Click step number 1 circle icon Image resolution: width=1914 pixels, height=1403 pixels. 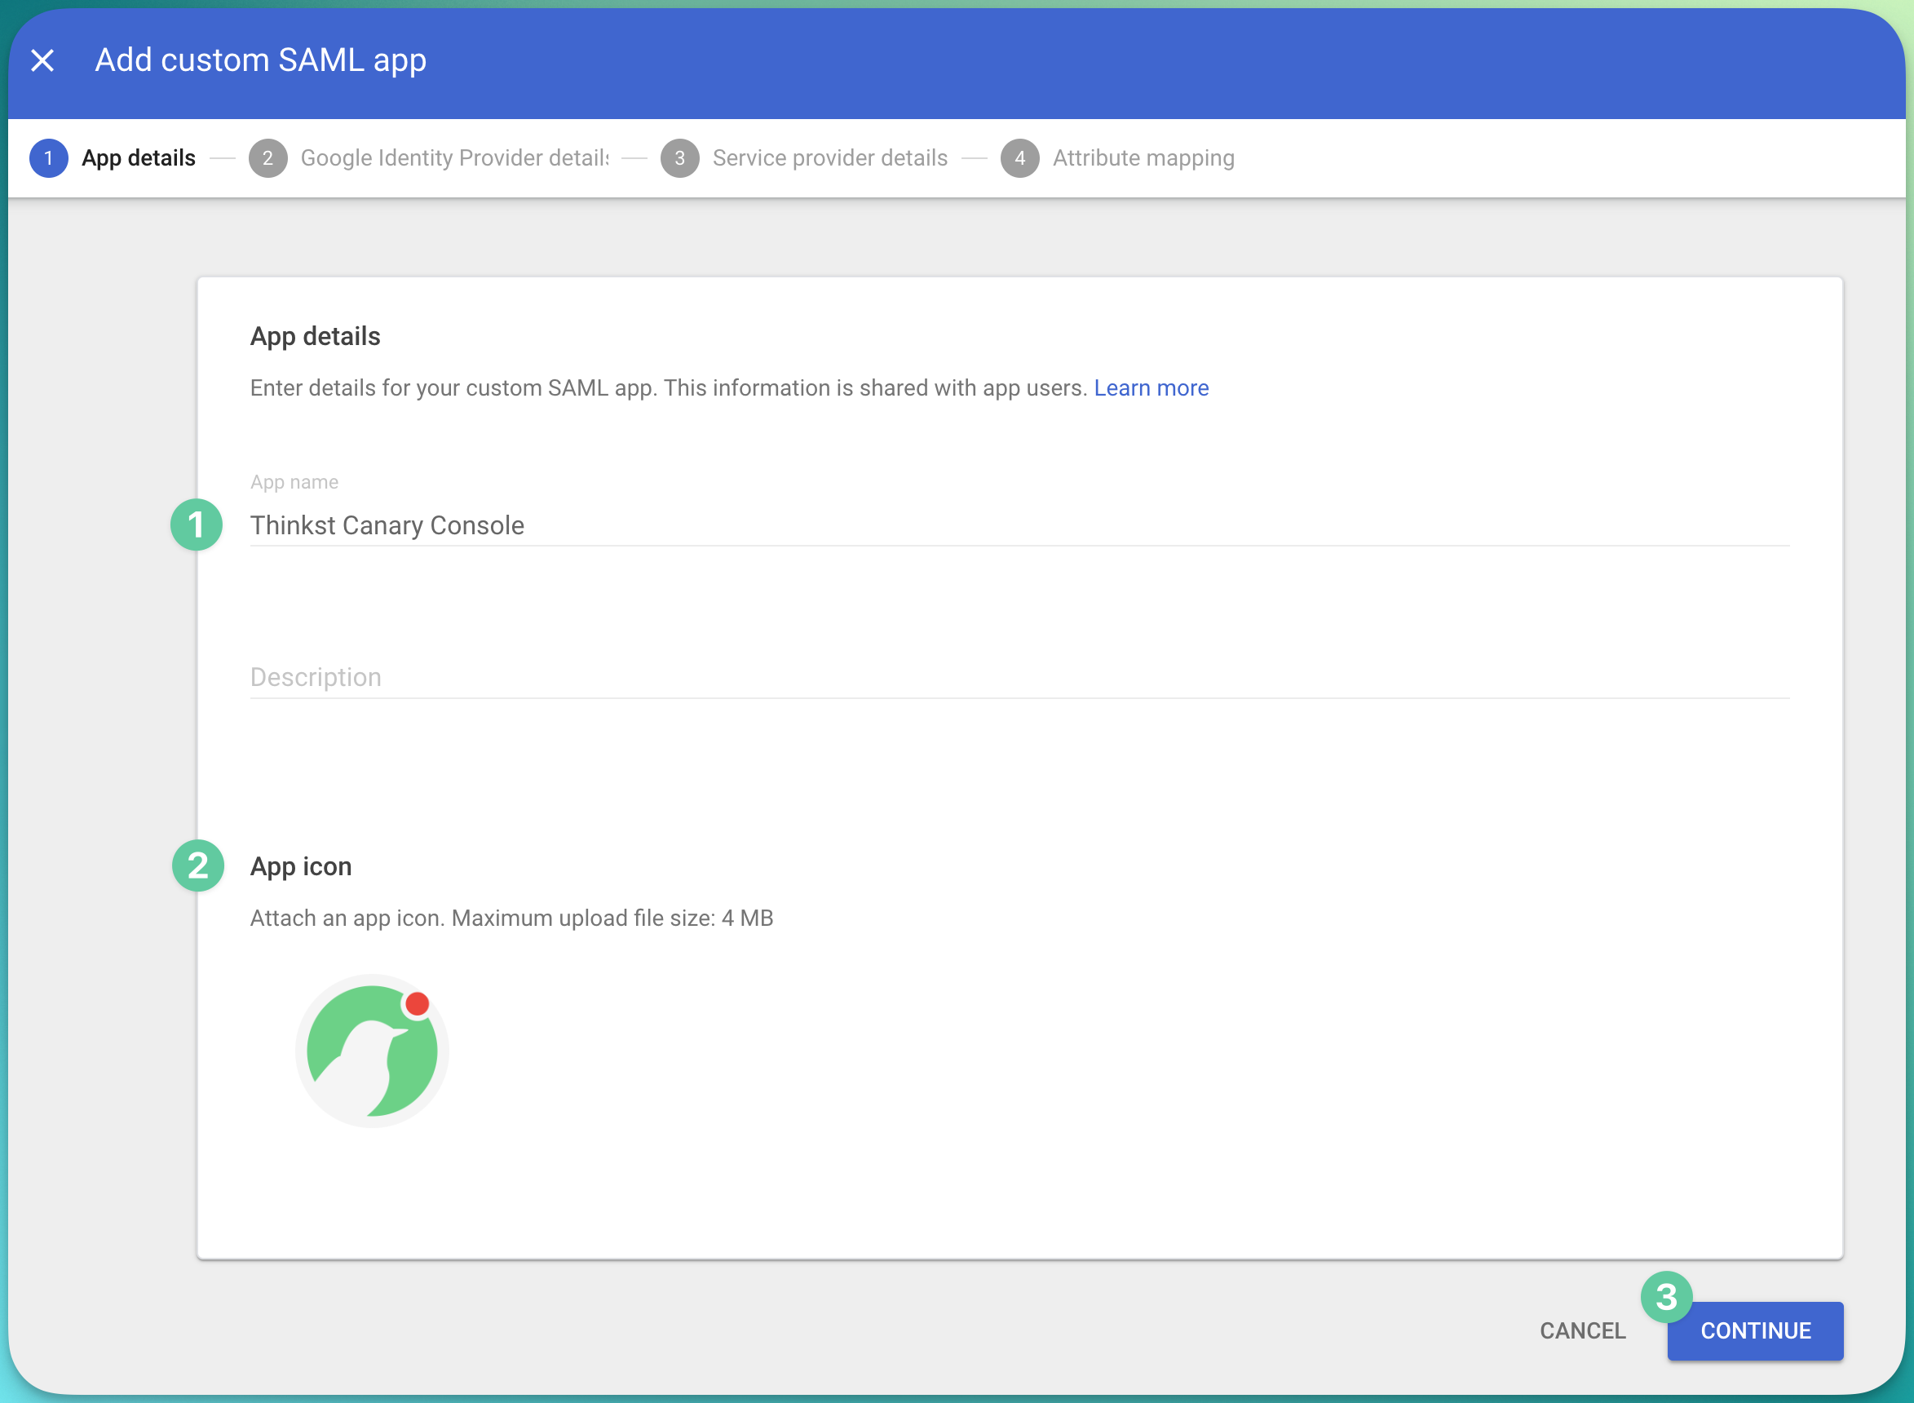tap(48, 158)
